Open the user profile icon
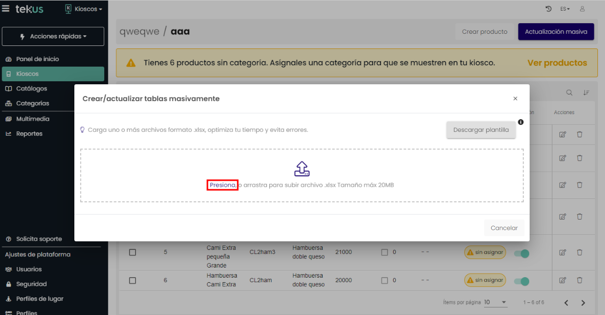The image size is (605, 315). pos(582,9)
